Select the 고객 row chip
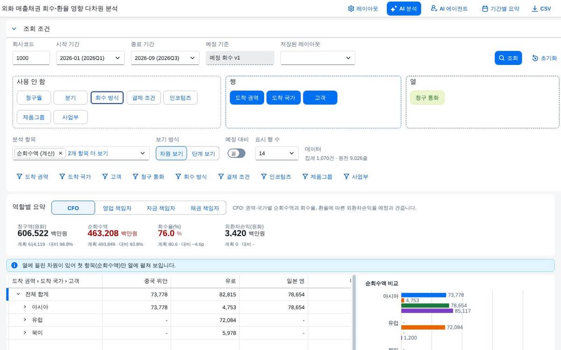The image size is (561, 350). click(320, 98)
